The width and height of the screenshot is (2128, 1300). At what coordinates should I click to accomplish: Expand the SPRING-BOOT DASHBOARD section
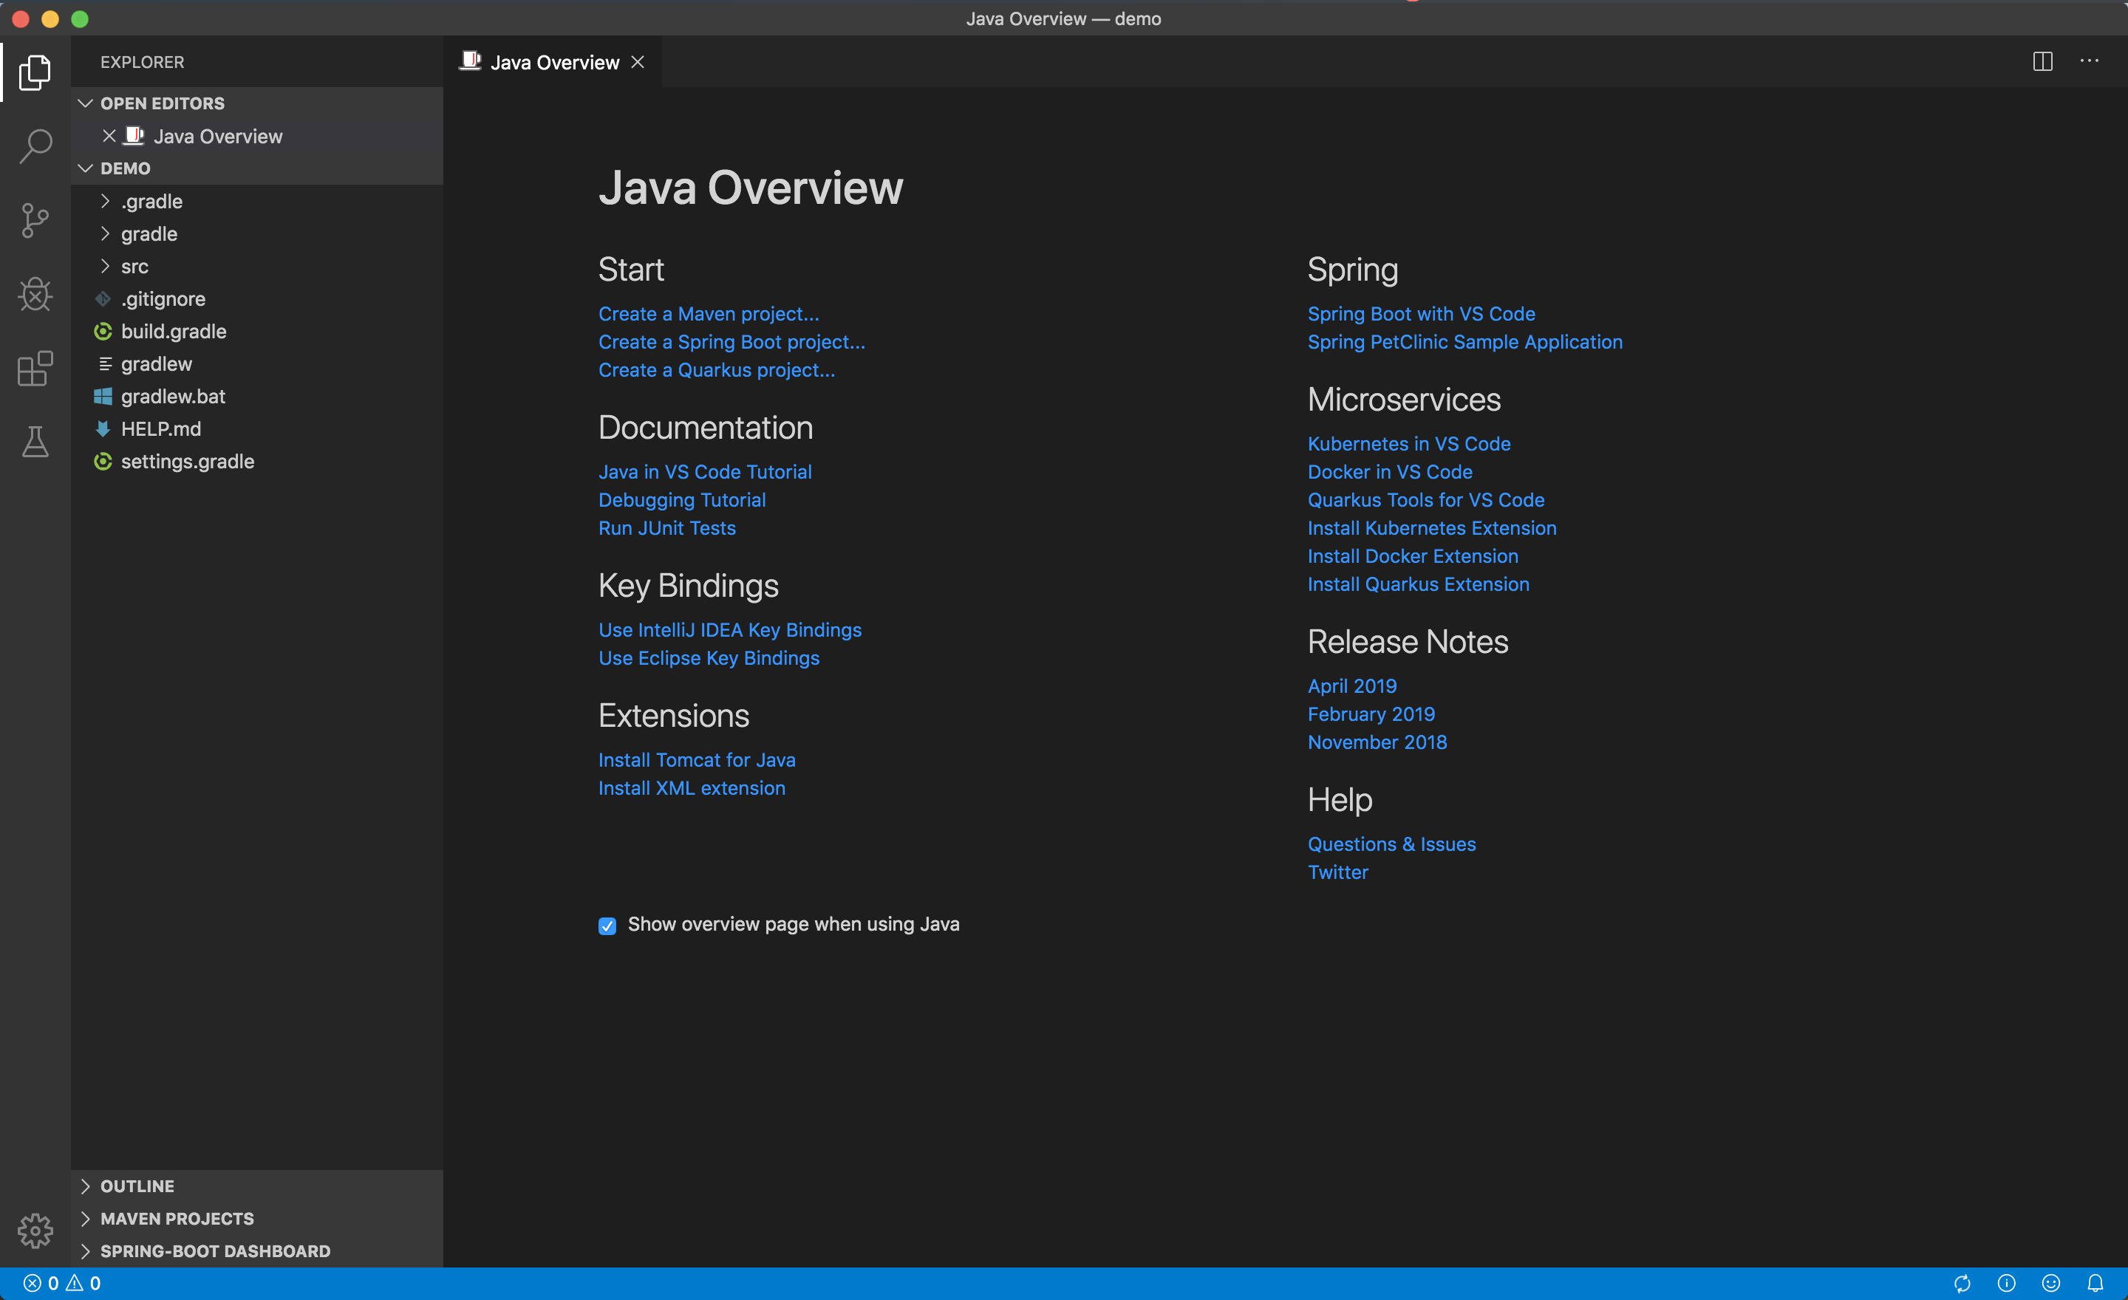[x=215, y=1251]
